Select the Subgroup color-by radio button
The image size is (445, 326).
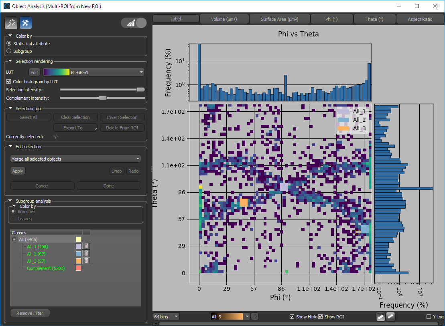pos(9,51)
